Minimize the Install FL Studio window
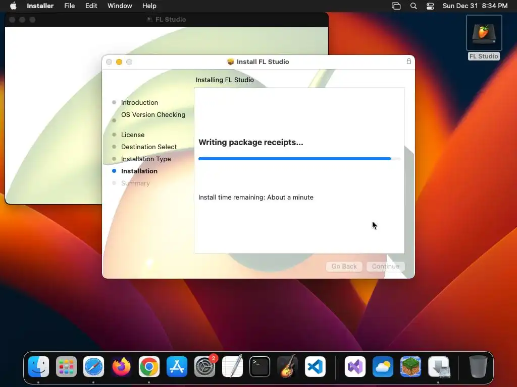The image size is (517, 387). click(x=119, y=62)
